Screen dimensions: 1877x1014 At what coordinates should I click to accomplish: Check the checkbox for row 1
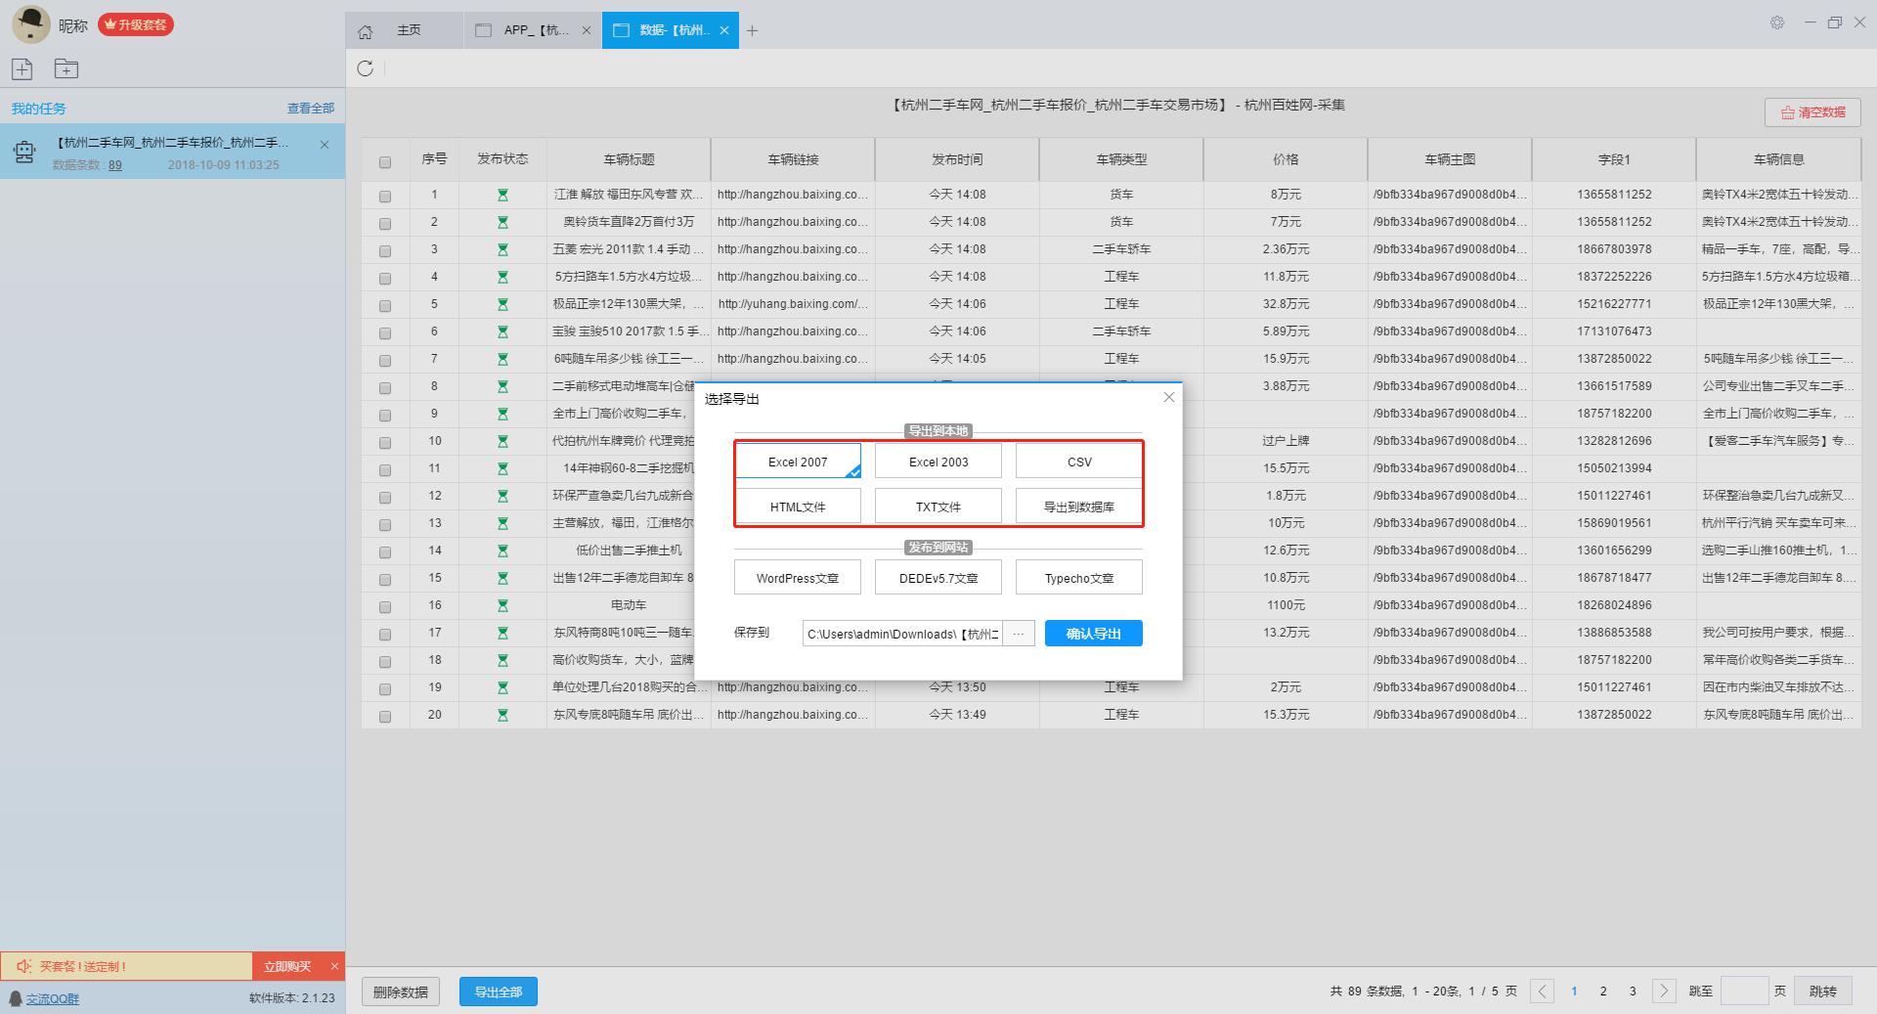click(384, 197)
